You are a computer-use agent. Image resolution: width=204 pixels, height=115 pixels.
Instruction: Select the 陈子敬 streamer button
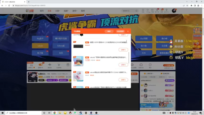pyautogui.click(x=40, y=53)
